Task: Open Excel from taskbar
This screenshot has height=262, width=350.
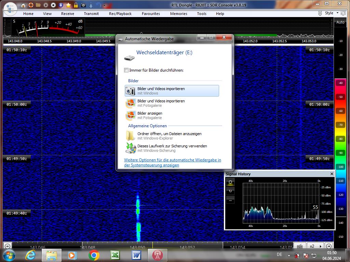Action: (115, 255)
